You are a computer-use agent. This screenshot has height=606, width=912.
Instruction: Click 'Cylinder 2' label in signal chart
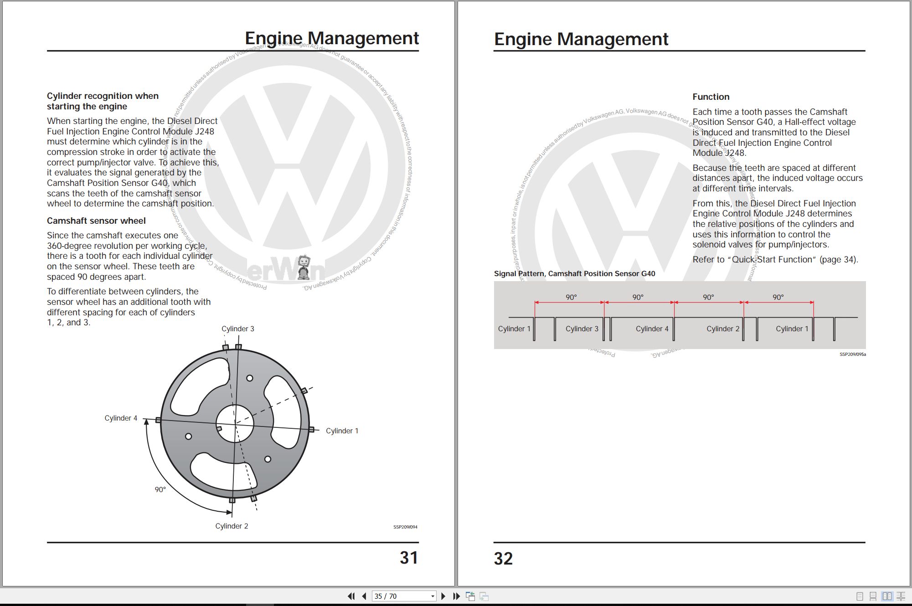[x=723, y=329]
